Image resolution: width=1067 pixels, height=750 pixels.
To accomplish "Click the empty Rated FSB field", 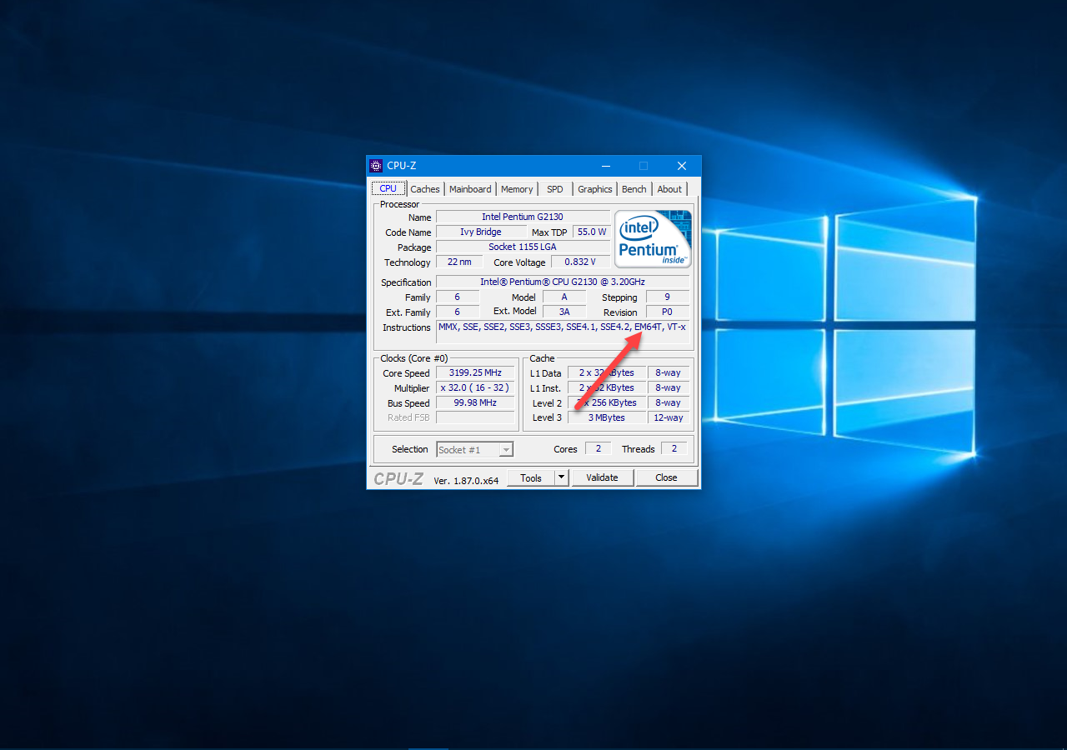I will point(475,417).
